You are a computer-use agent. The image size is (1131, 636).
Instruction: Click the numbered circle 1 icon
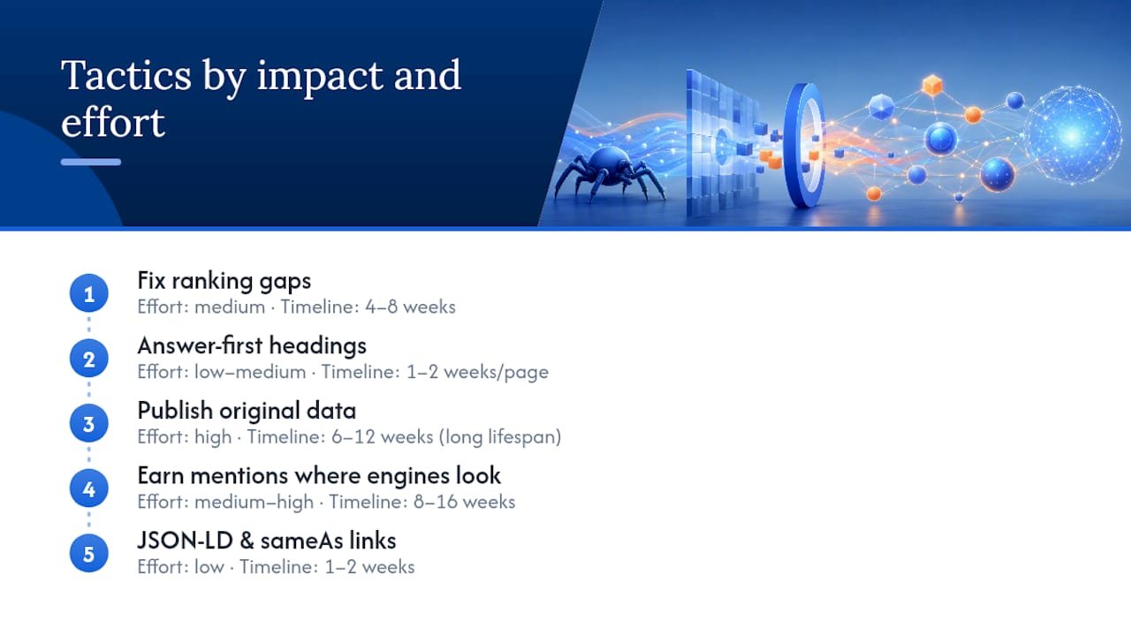coord(88,294)
